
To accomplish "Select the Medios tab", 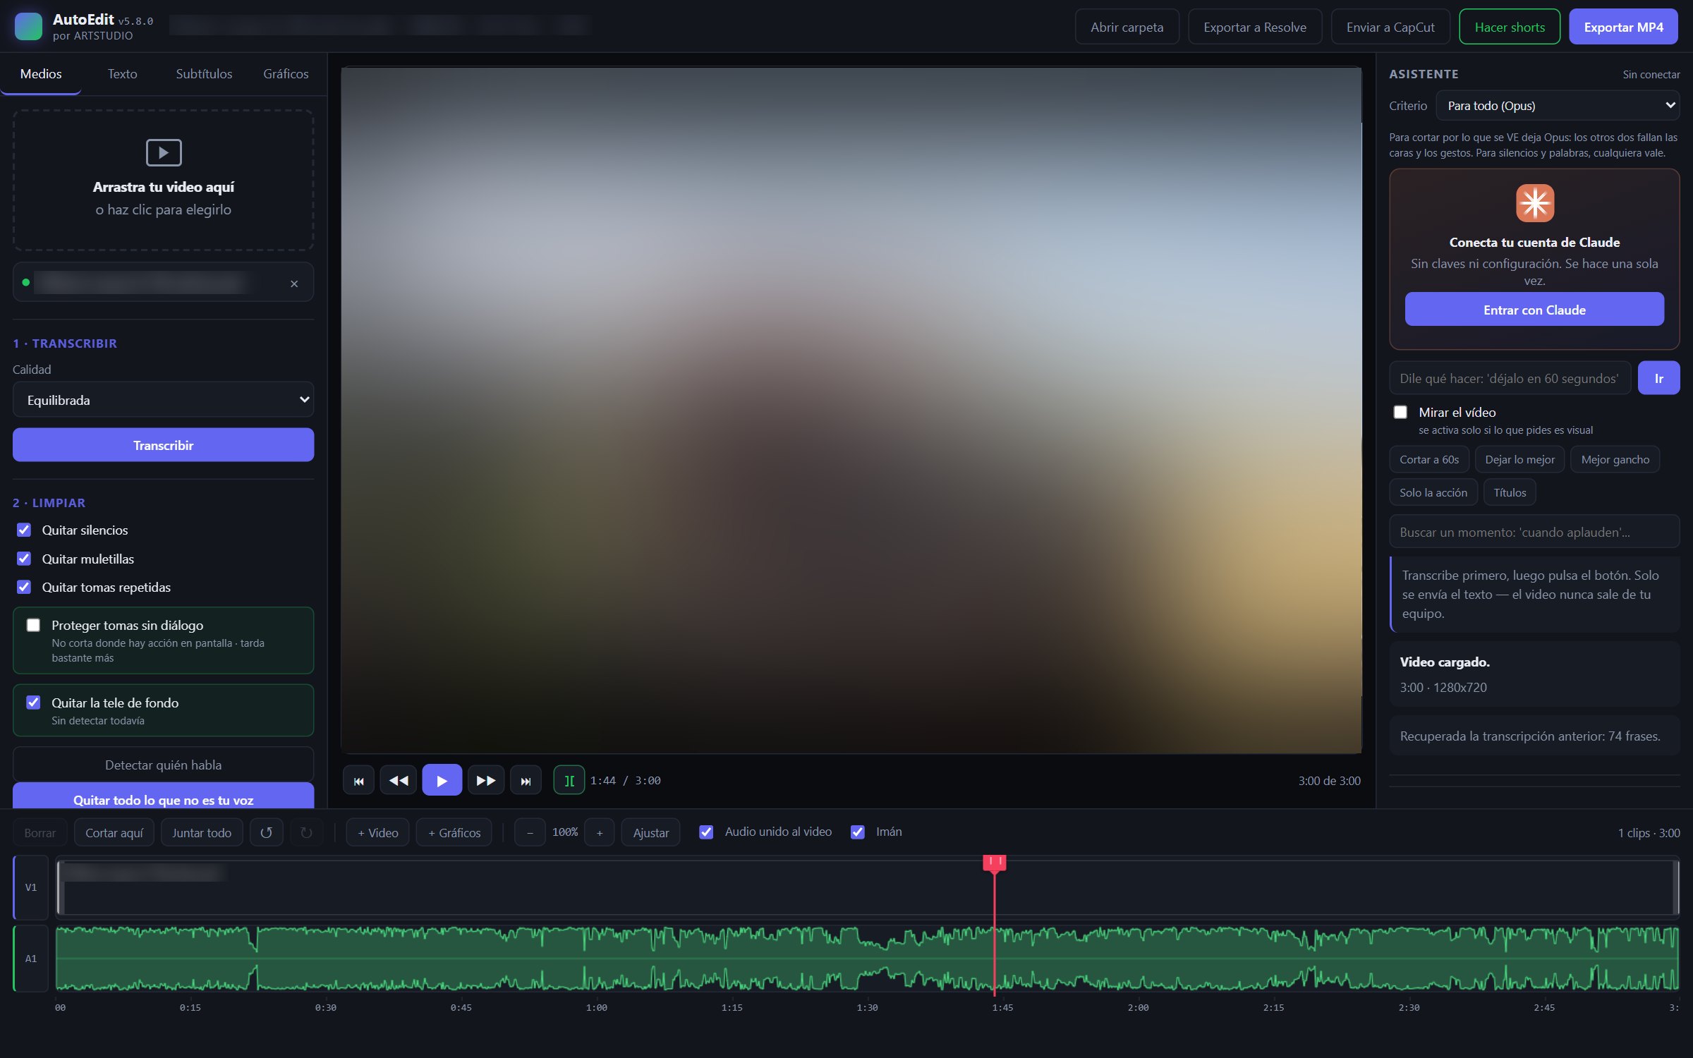I will point(41,73).
